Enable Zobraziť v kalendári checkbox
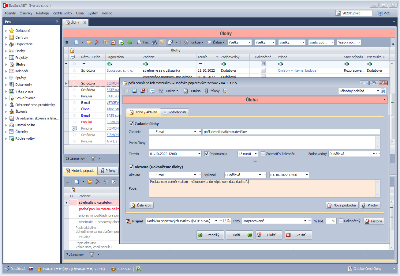The image size is (400, 276). coord(263,154)
